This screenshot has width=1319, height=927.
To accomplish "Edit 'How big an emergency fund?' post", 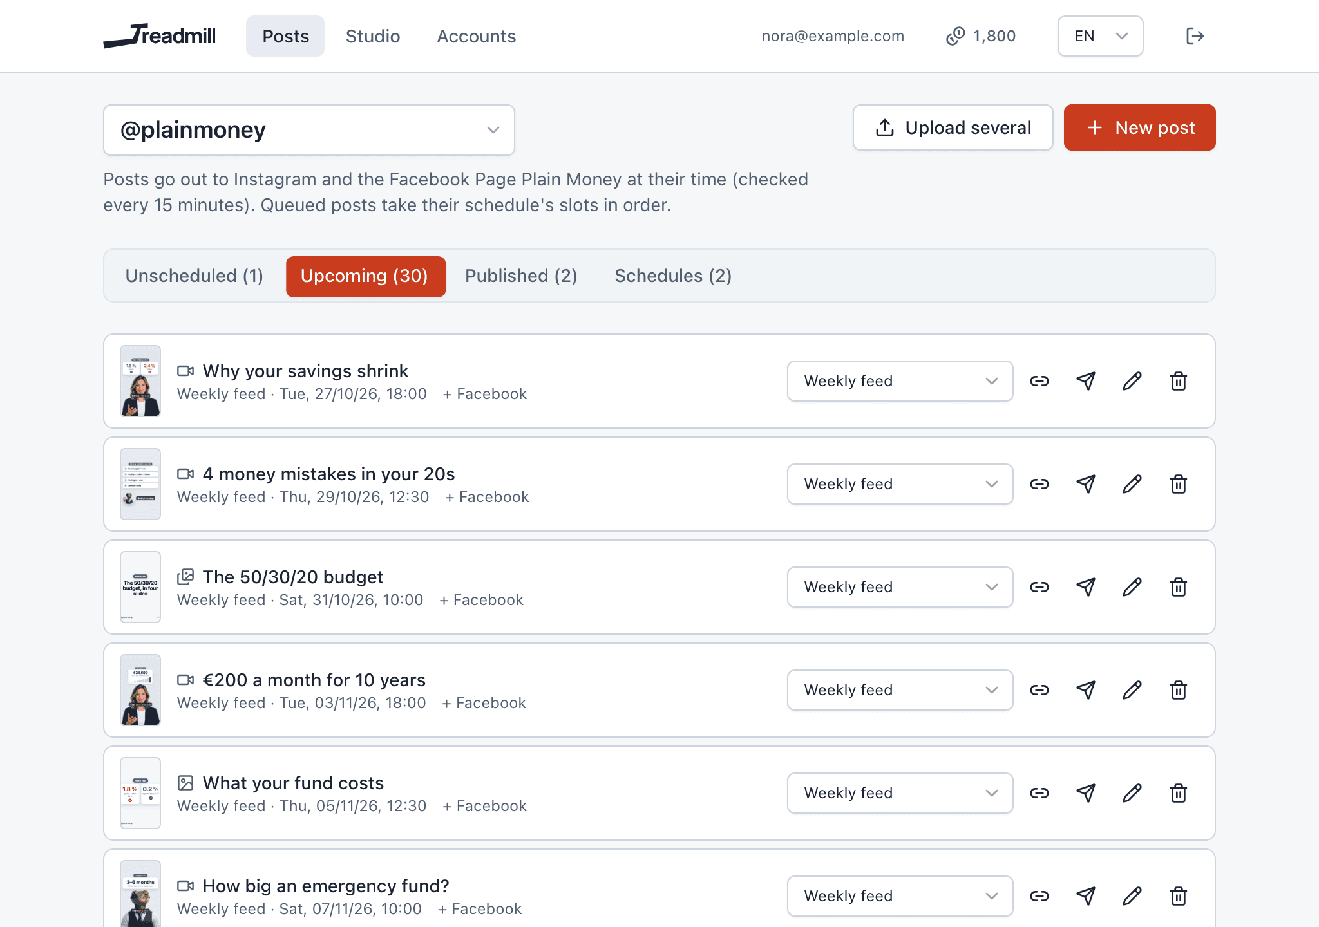I will (x=1132, y=896).
